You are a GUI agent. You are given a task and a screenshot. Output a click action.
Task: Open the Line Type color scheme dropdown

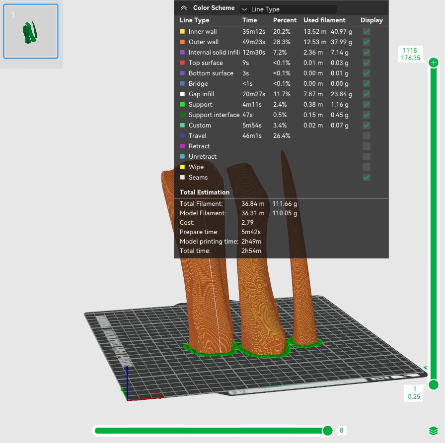[288, 9]
